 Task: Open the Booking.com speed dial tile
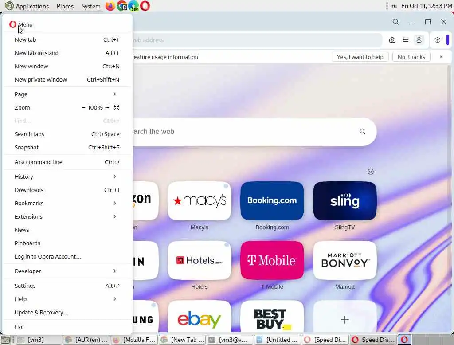pyautogui.click(x=272, y=201)
